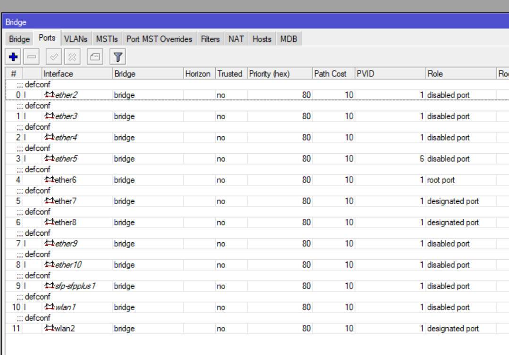The image size is (509, 355).
Task: Sort by Trusted column header
Action: click(x=231, y=74)
